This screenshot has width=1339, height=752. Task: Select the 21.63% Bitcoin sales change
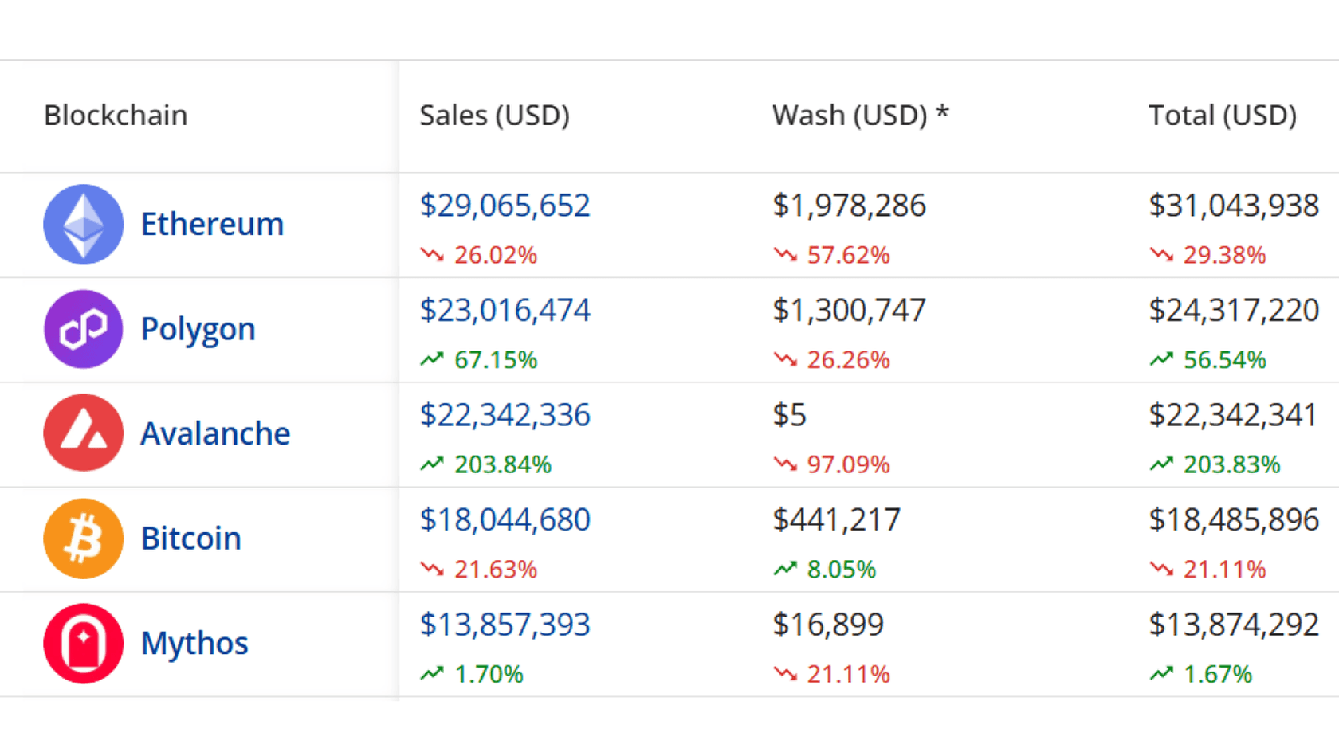[496, 570]
